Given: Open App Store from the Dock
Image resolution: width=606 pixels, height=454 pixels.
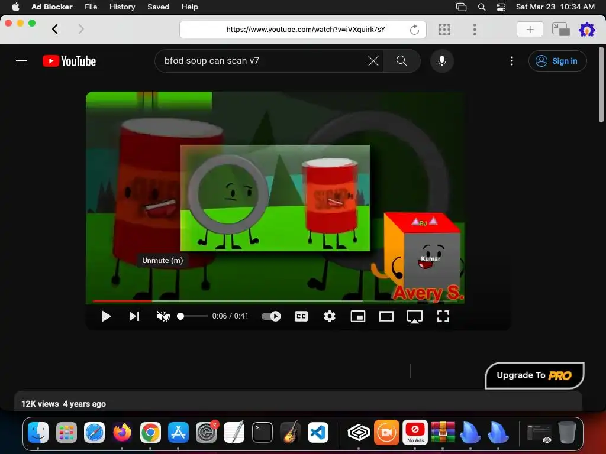Looking at the screenshot, I should pyautogui.click(x=178, y=432).
